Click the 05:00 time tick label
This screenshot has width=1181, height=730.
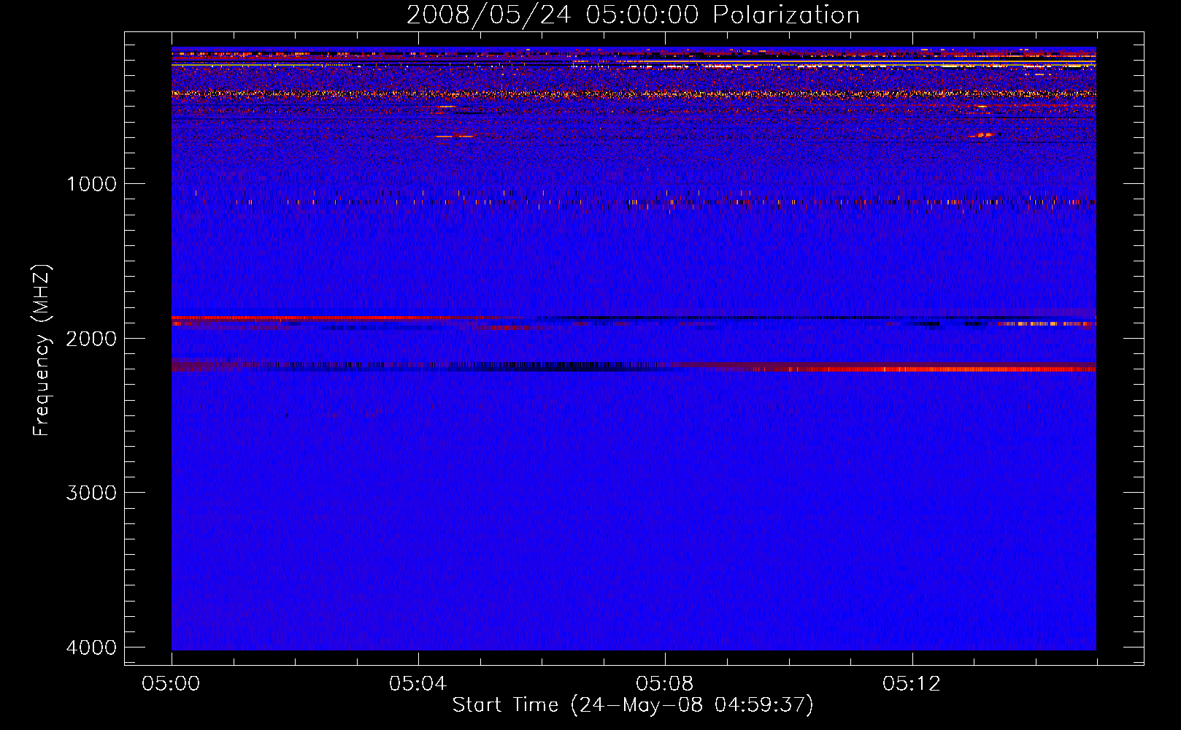171,684
